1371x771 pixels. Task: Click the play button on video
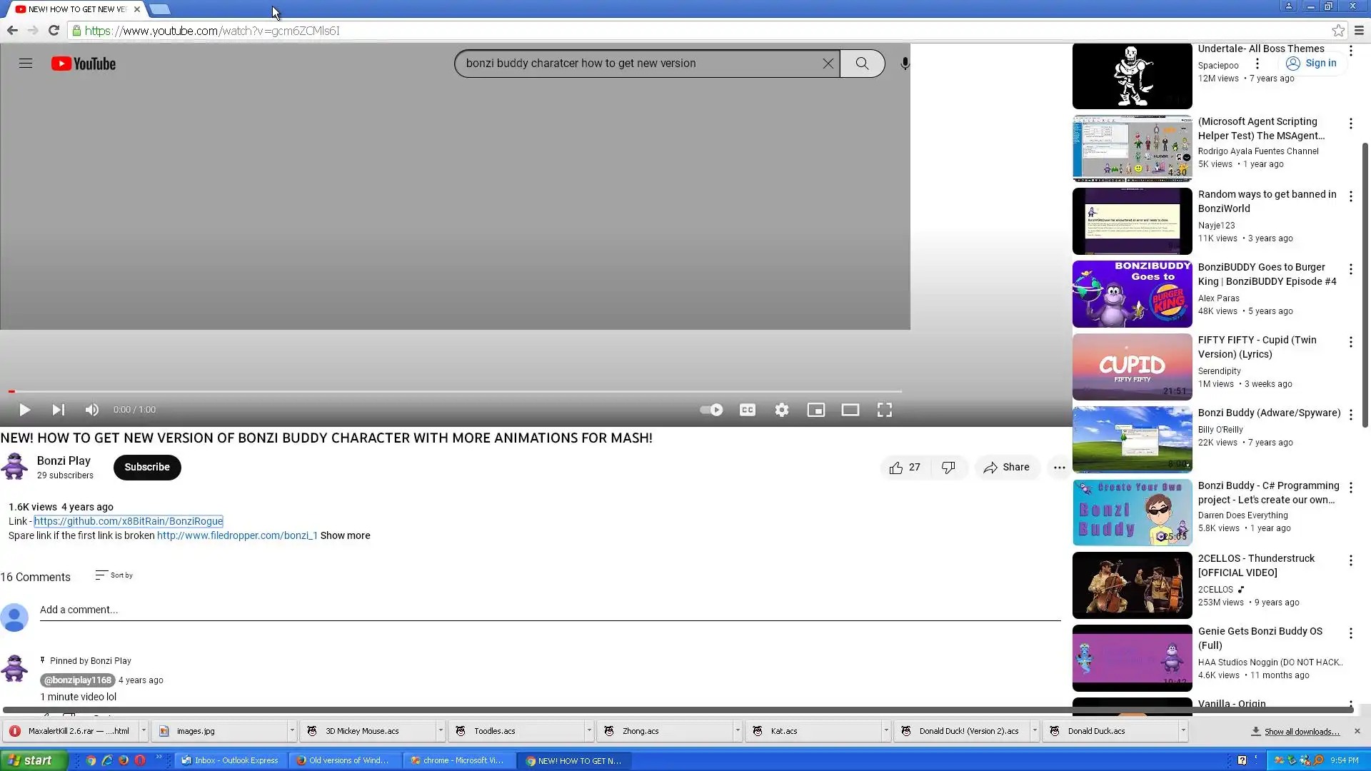point(24,410)
